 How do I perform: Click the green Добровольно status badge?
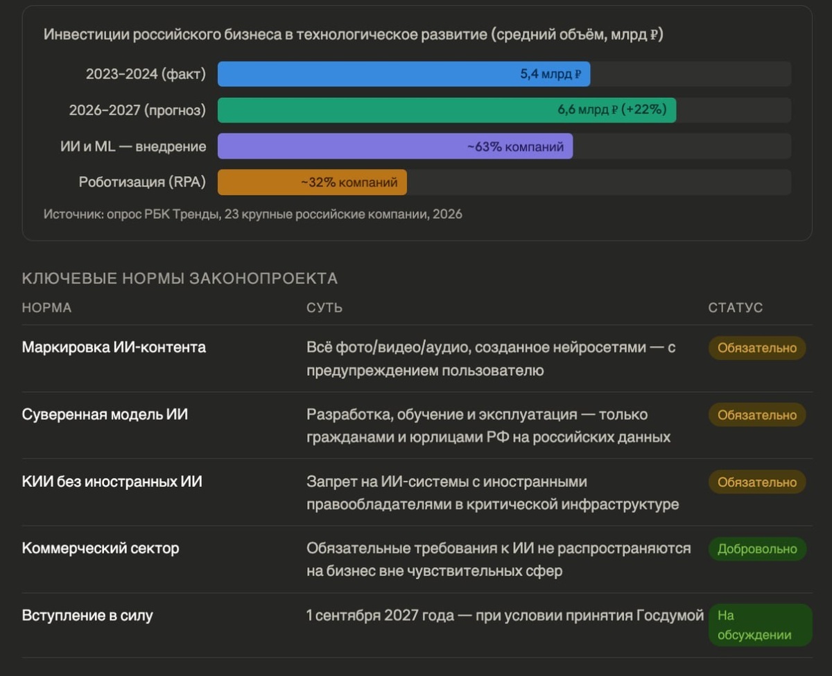tap(756, 549)
